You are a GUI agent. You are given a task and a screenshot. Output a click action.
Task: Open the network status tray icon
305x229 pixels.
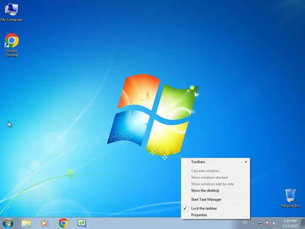(x=260, y=223)
